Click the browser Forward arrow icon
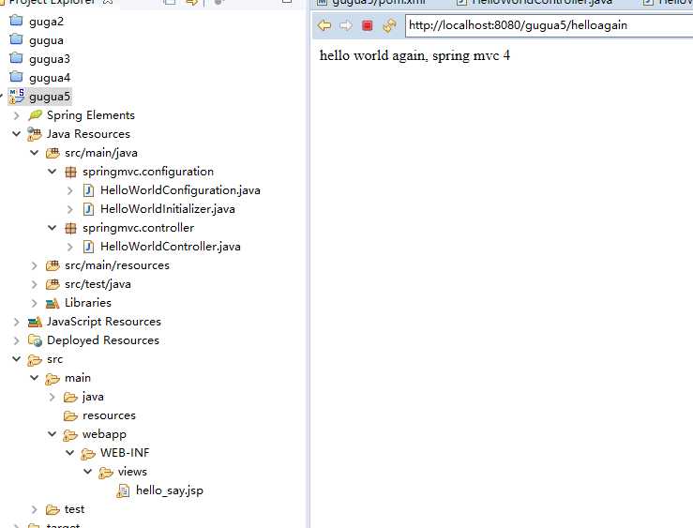The width and height of the screenshot is (693, 528). coord(346,25)
